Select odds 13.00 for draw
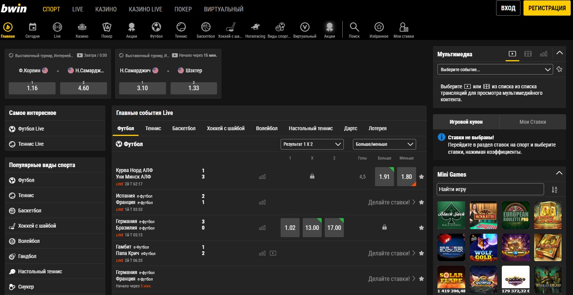This screenshot has height=295, width=573. (x=312, y=228)
